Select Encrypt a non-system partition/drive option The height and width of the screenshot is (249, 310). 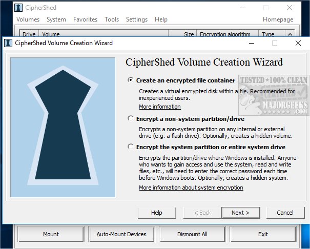130,118
